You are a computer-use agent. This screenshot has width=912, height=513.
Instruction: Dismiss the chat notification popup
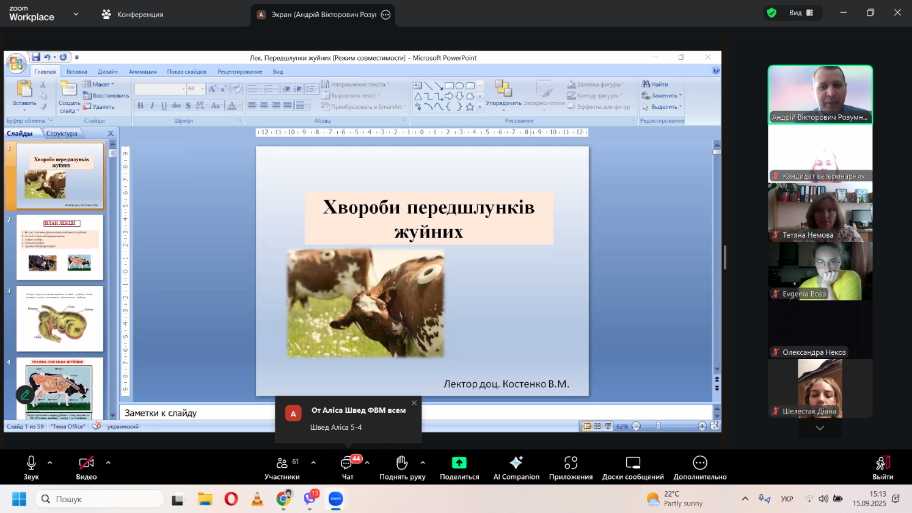click(x=414, y=403)
